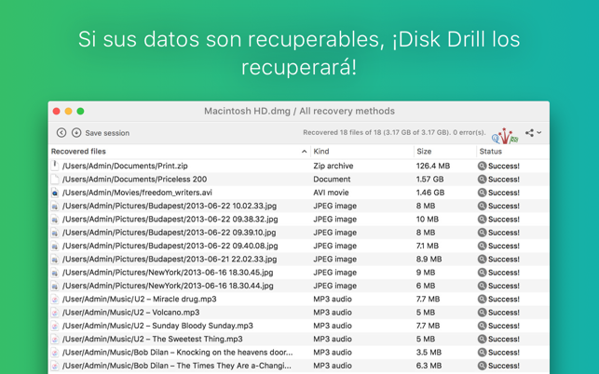Viewport: 599px width, 374px height.
Task: Click the window title Macintosh HD.dmg
Action: (299, 111)
